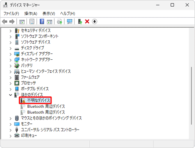
Task: Select ヒューマン インターフェイス デバイス label
Action: 46,71
